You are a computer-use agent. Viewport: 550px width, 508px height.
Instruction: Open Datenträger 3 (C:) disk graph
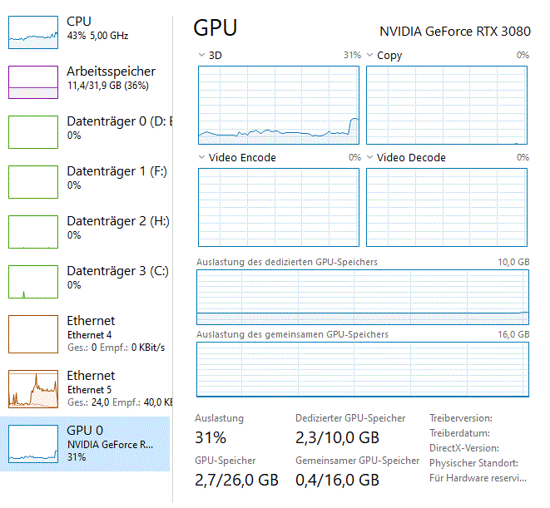click(33, 281)
